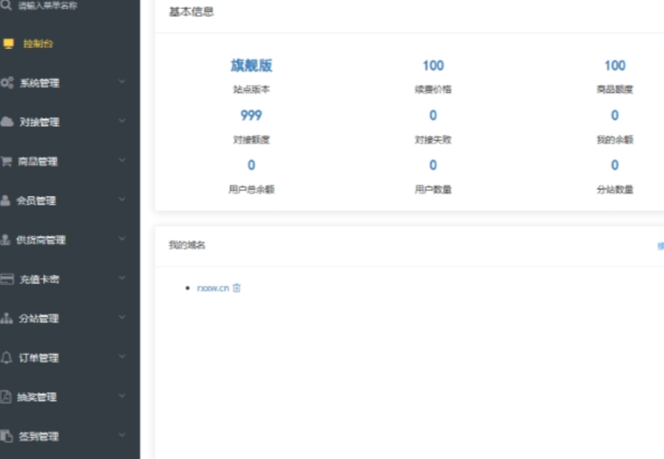Expand the 商品管理 chevron
The width and height of the screenshot is (664, 459).
click(x=122, y=160)
